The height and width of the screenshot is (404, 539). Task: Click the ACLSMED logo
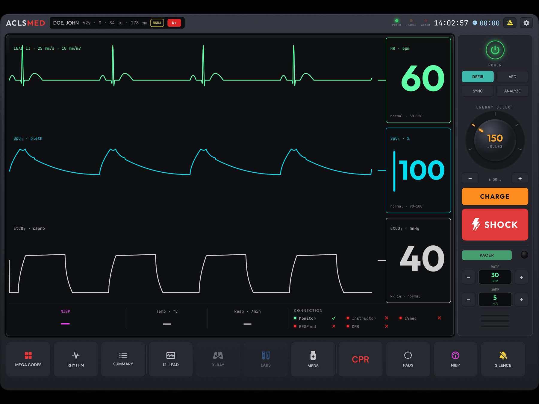coord(25,23)
